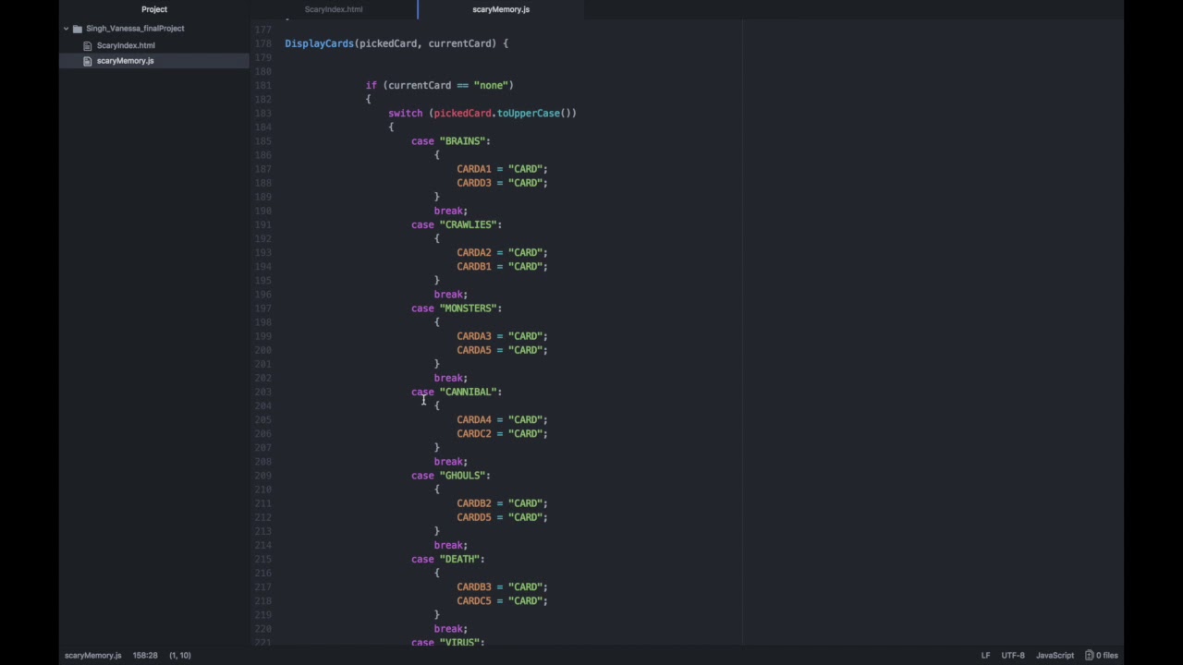Click the CARDA2 variable on line 193
The height and width of the screenshot is (665, 1183).
[474, 252]
